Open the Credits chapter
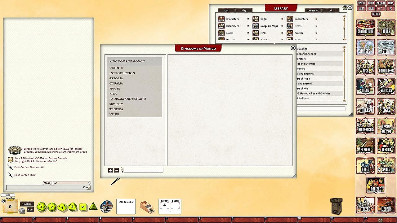Viewport: 397px width, 223px height. [x=116, y=68]
